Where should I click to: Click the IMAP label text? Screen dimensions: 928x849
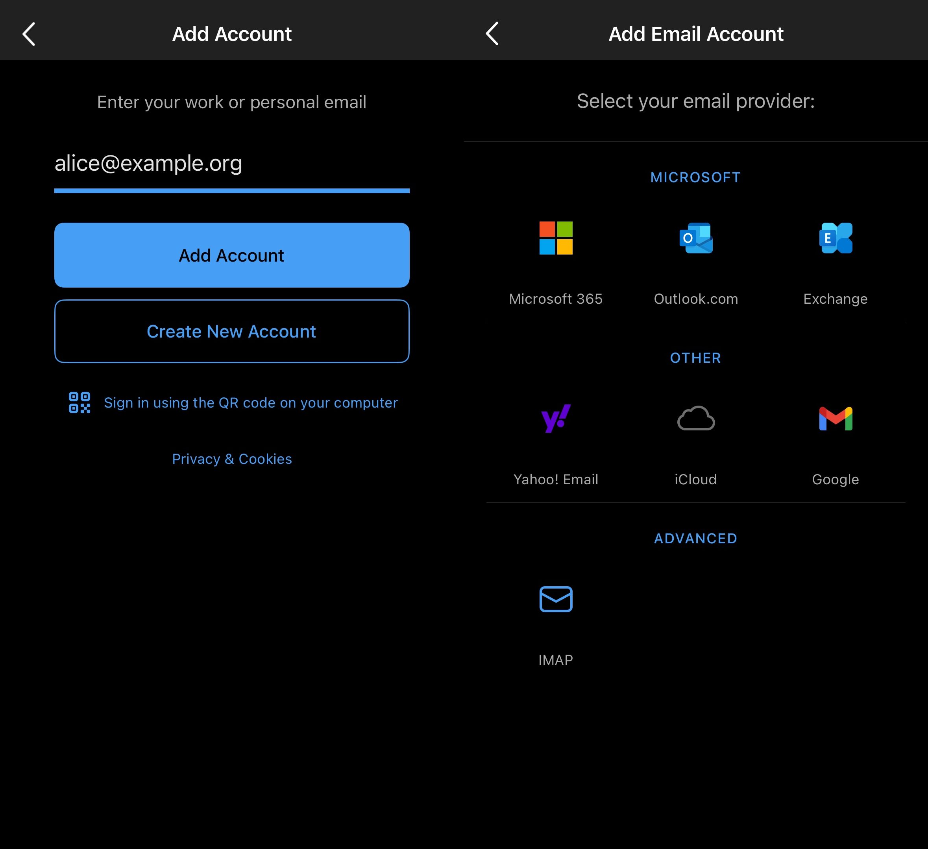tap(556, 660)
